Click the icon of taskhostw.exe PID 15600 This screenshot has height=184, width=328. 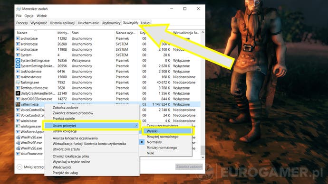[18, 77]
